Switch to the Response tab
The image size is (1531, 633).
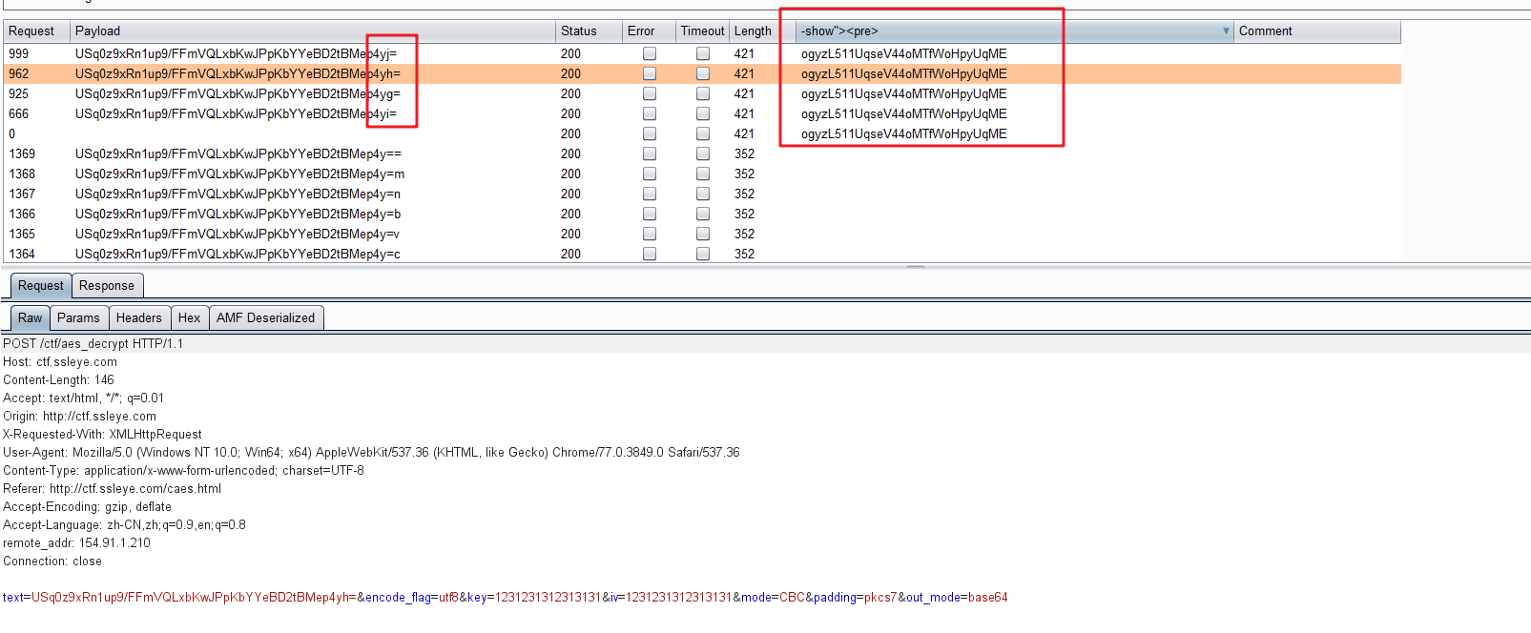107,286
